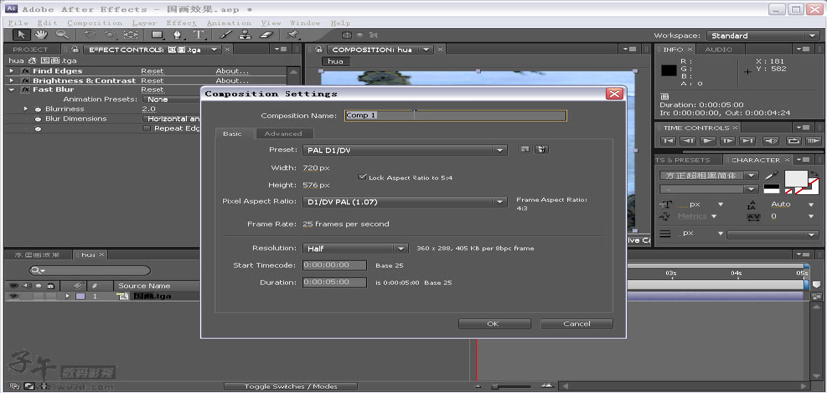Enable Repeat Edge Pixels checkbox
Viewport: 827px width, 393px height.
click(147, 128)
